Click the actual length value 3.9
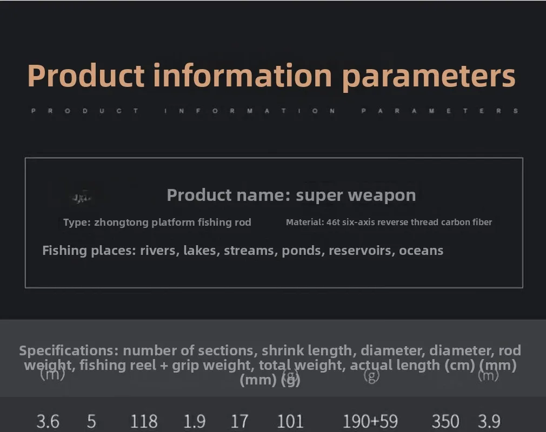The width and height of the screenshot is (546, 432). 489,421
